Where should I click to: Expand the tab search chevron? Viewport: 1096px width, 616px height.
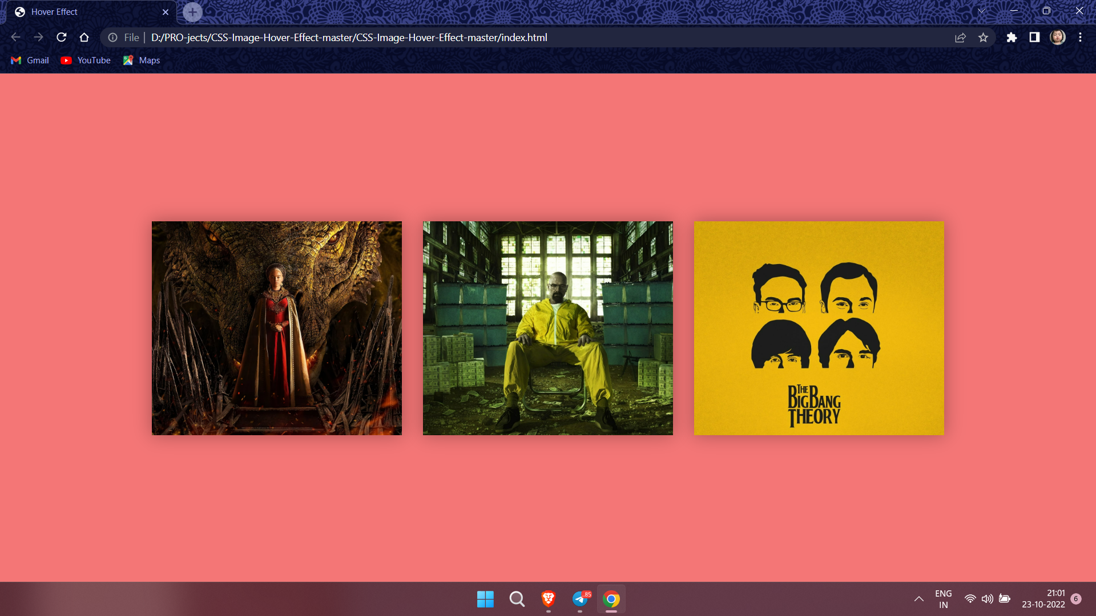tap(981, 11)
